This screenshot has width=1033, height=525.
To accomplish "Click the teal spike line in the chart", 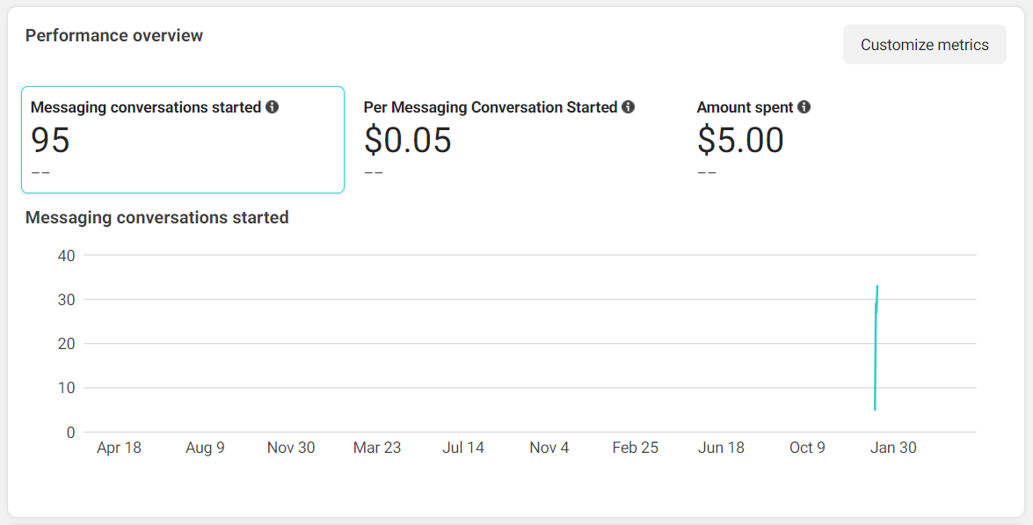I will [876, 352].
